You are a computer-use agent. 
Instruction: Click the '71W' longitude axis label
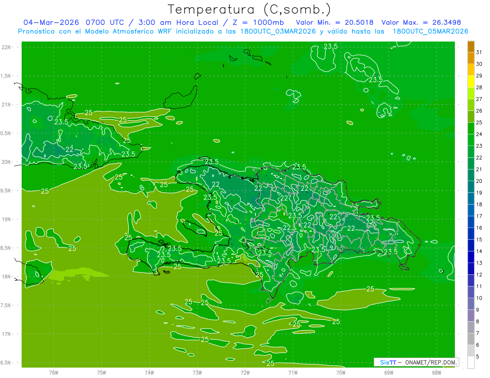(x=293, y=372)
